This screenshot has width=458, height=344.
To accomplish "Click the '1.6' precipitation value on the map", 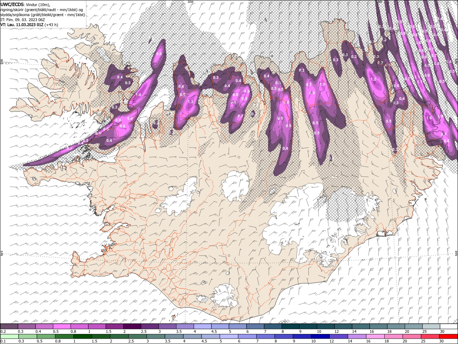I will click(x=429, y=118).
